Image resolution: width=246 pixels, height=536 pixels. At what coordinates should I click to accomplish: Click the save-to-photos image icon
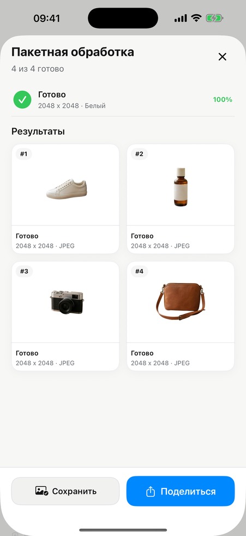(41, 491)
